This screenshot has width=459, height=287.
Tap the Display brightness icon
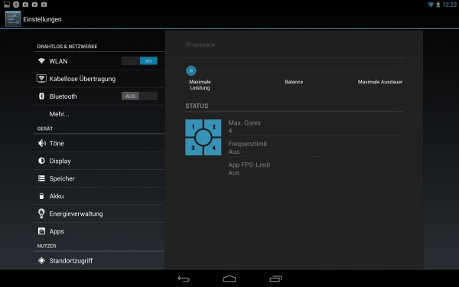click(41, 161)
